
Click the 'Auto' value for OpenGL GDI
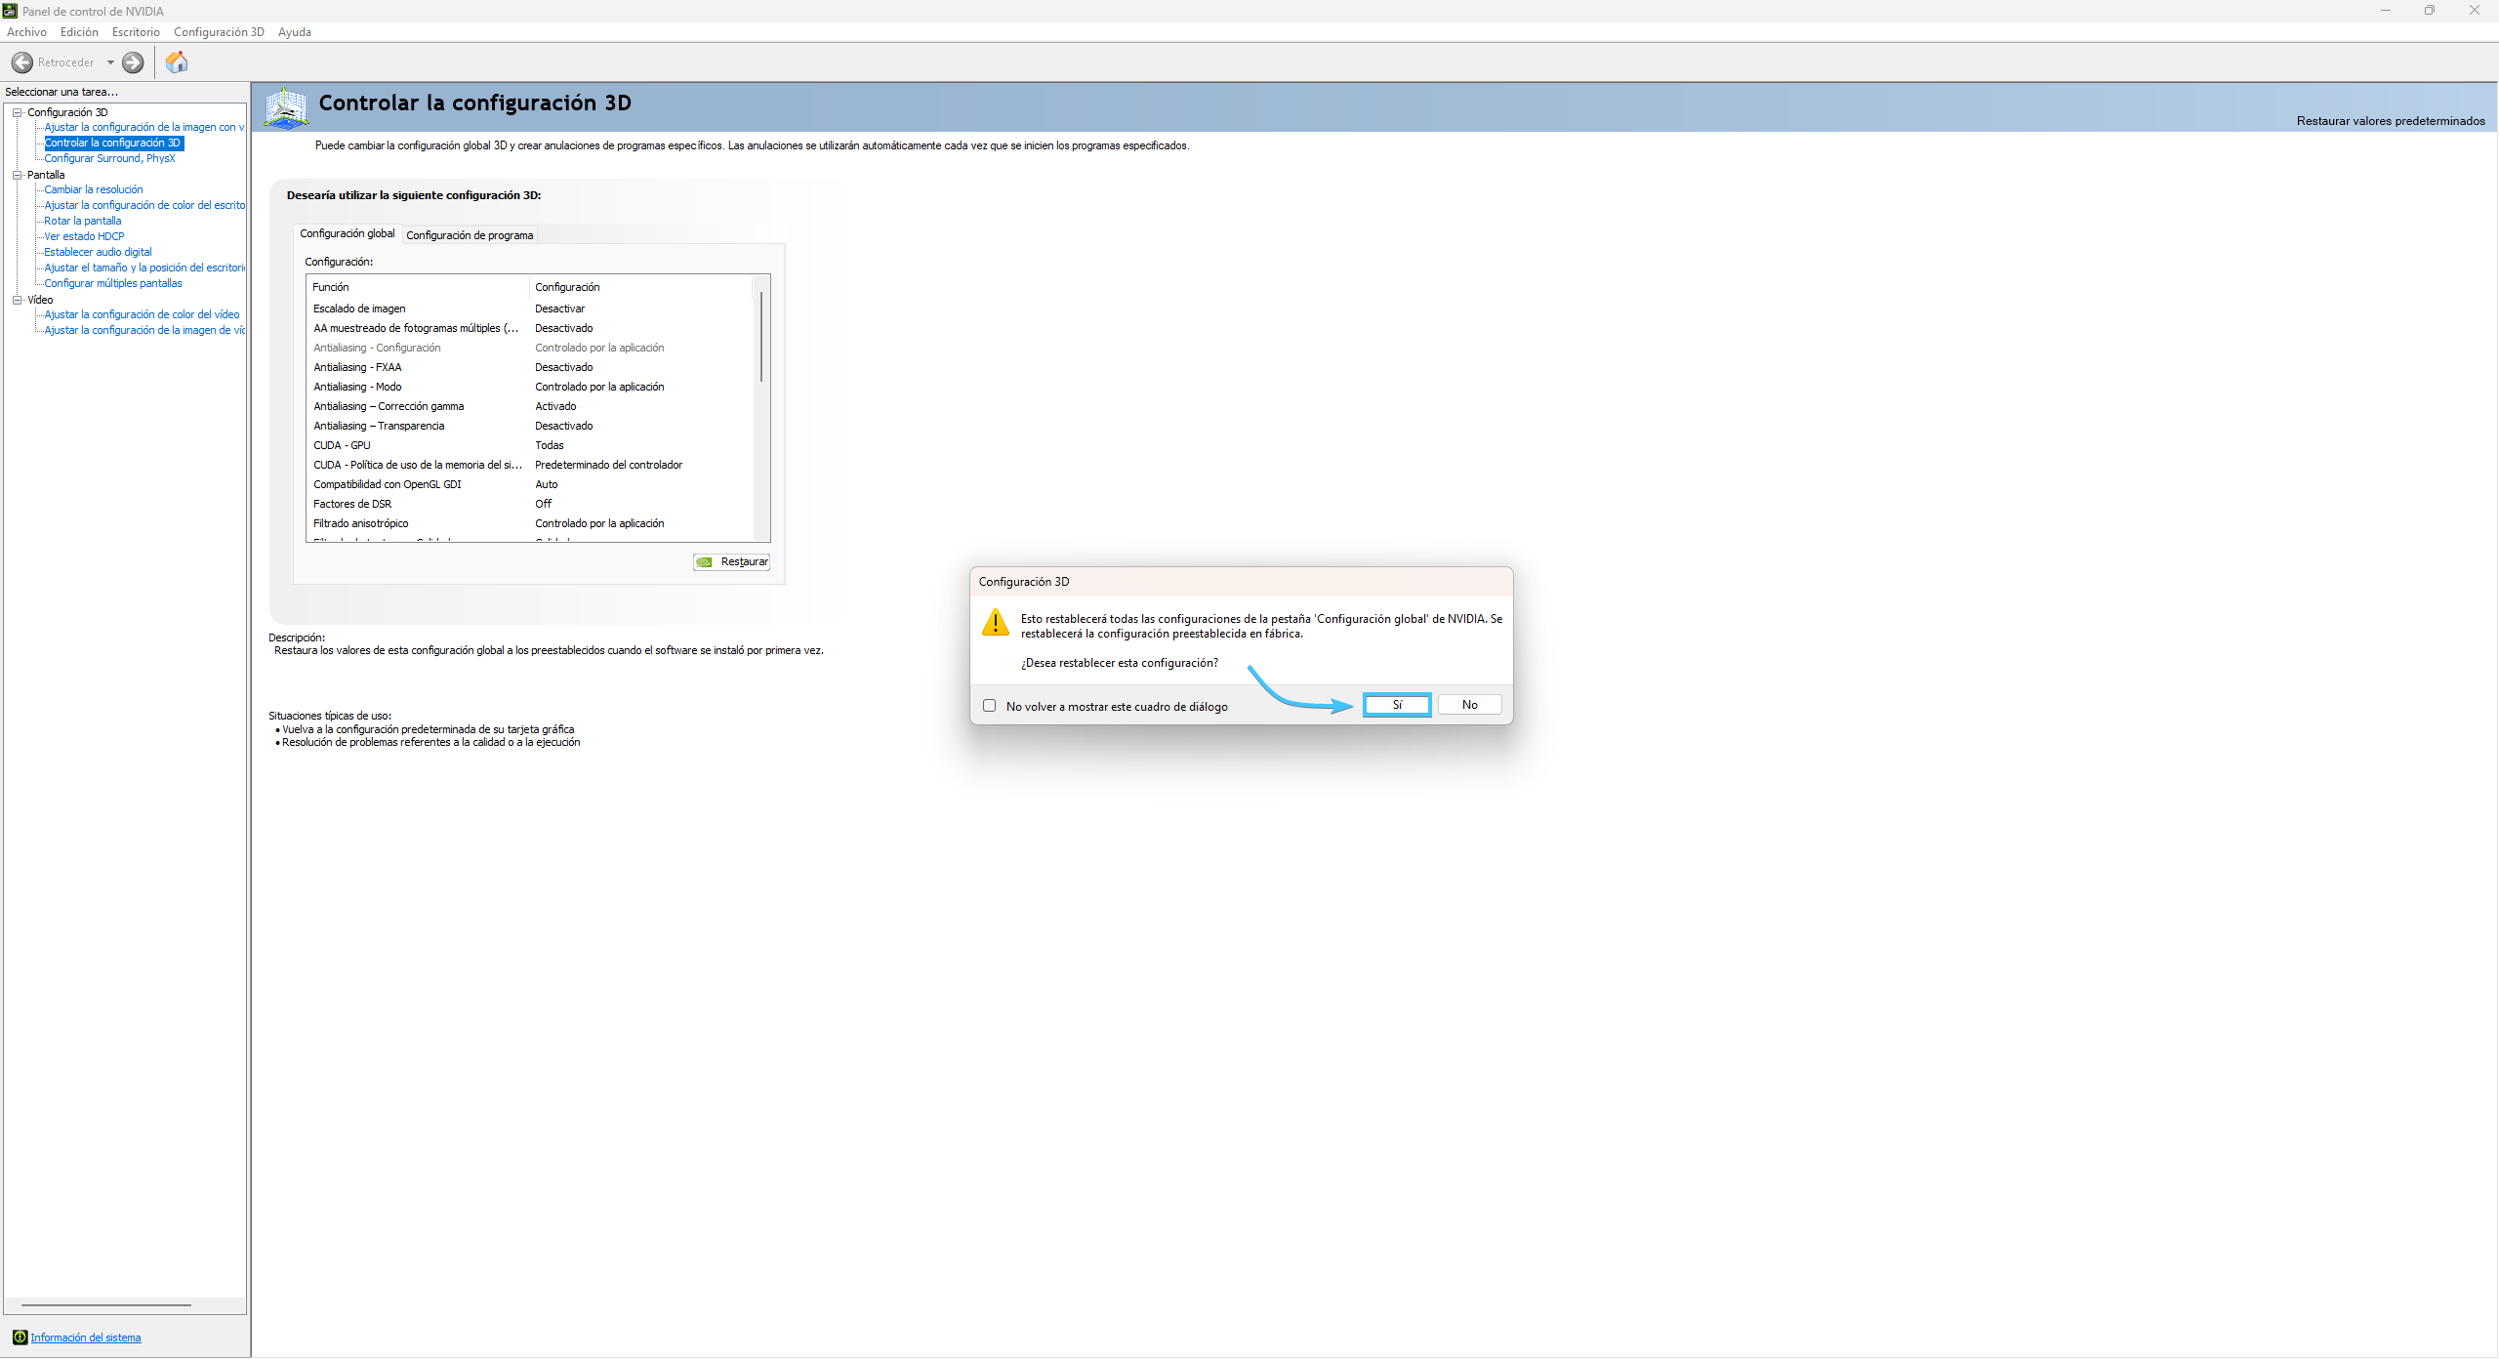tap(547, 484)
